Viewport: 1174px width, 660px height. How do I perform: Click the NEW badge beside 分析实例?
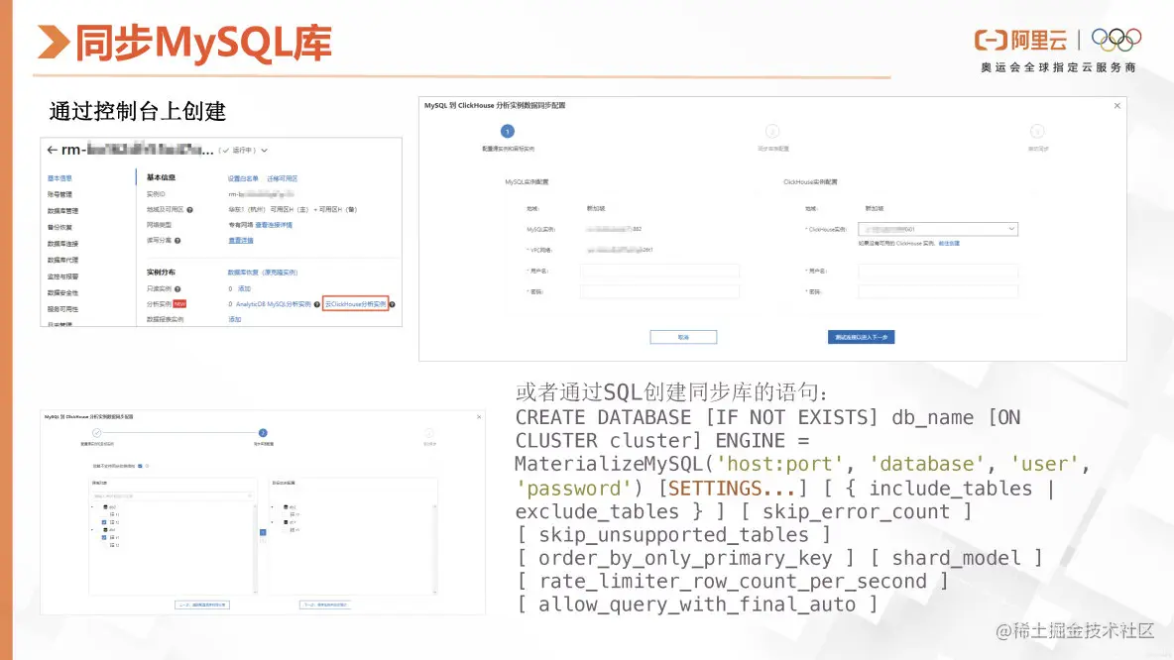click(179, 304)
